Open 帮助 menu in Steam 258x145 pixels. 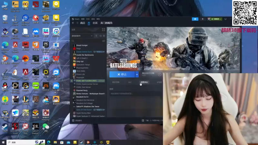coord(98,19)
